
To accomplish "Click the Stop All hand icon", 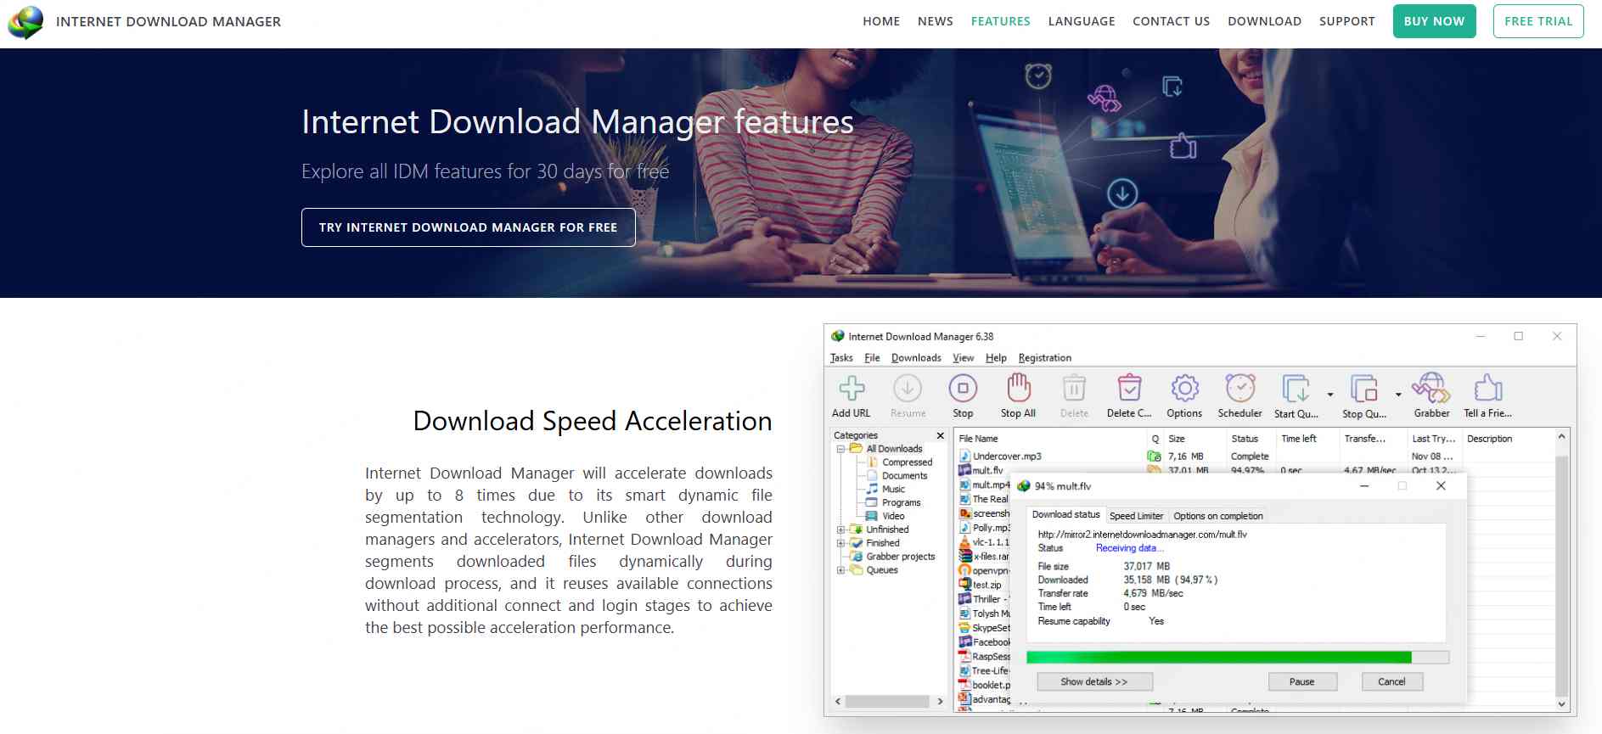I will click(x=1019, y=388).
